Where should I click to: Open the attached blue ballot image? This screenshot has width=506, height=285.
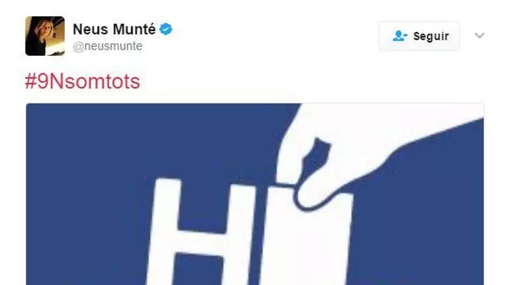point(255,194)
